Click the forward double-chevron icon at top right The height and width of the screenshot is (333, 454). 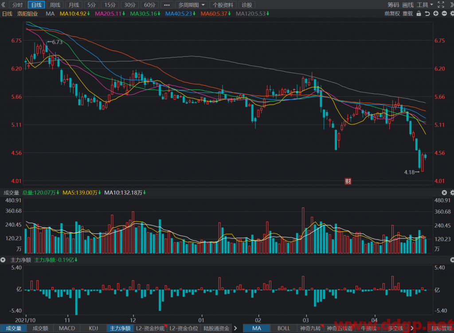pos(451,4)
